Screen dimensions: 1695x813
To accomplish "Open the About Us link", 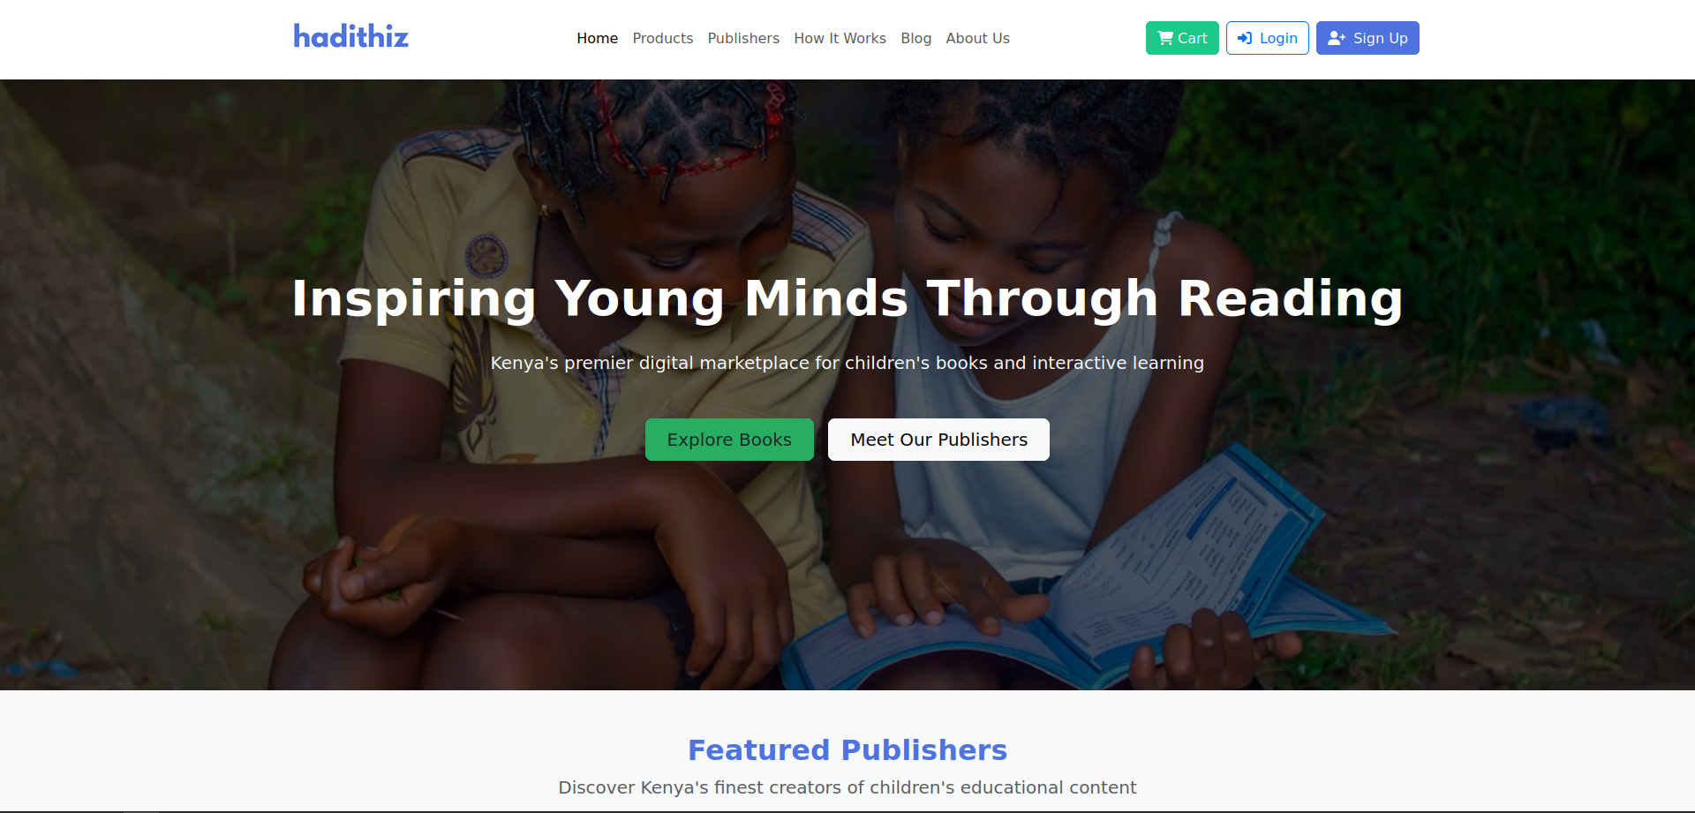I will tap(978, 38).
